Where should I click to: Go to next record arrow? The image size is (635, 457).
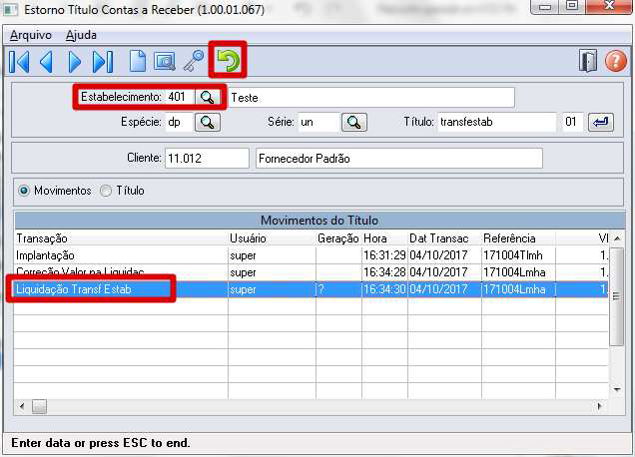(75, 62)
